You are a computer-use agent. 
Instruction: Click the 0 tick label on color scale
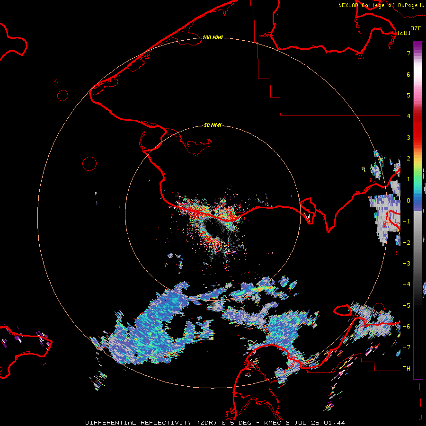click(408, 200)
